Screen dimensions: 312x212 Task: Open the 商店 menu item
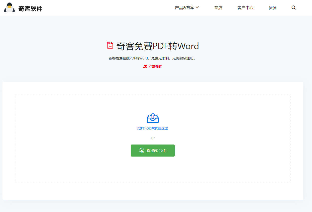click(218, 8)
